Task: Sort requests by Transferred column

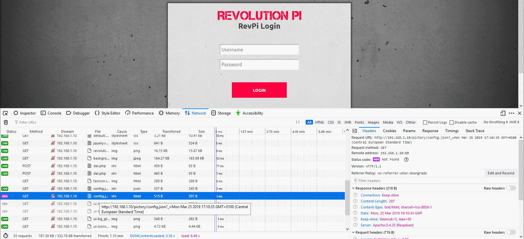Action: [x=171, y=131]
